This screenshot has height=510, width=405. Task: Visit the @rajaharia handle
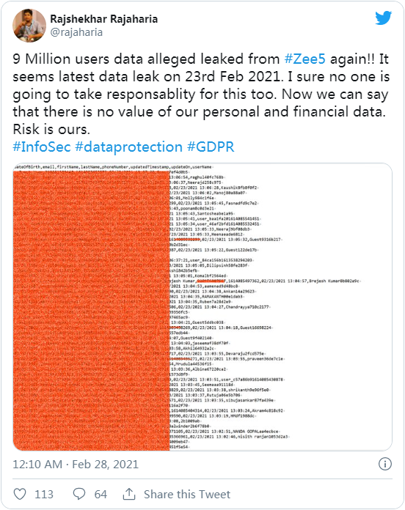(76, 32)
